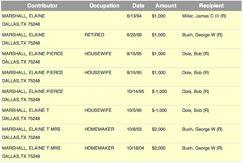Select the Amount column header
The image size is (243, 163).
click(x=166, y=6)
